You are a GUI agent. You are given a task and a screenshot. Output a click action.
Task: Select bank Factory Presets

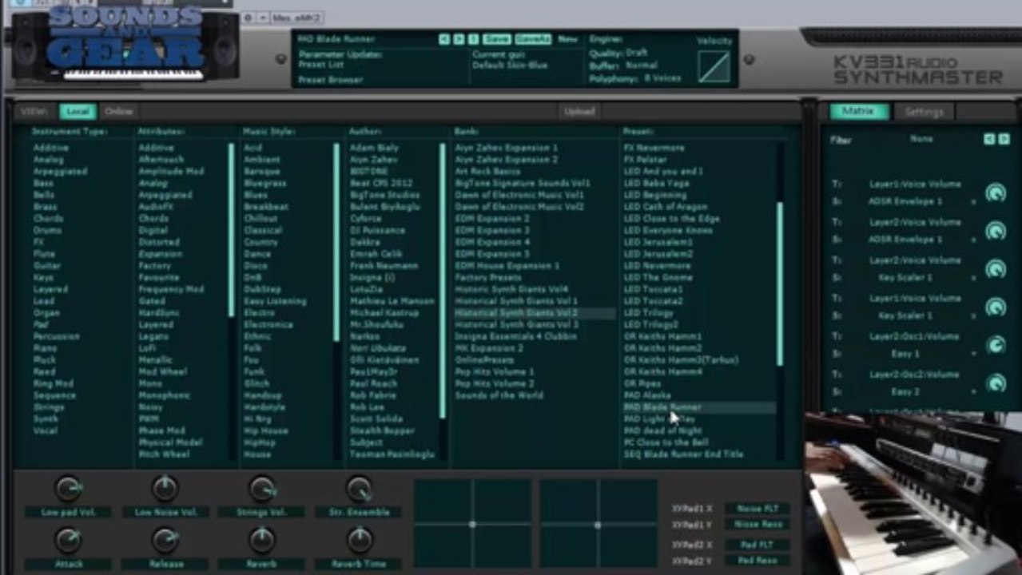tap(488, 278)
